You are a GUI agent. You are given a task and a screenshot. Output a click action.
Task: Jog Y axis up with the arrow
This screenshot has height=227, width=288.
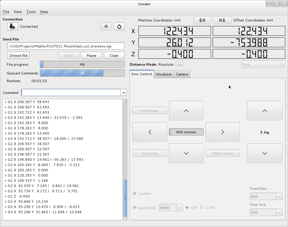[x=186, y=111]
